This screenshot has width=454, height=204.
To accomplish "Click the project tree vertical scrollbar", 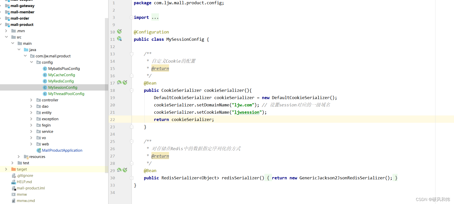I will pyautogui.click(x=106, y=95).
